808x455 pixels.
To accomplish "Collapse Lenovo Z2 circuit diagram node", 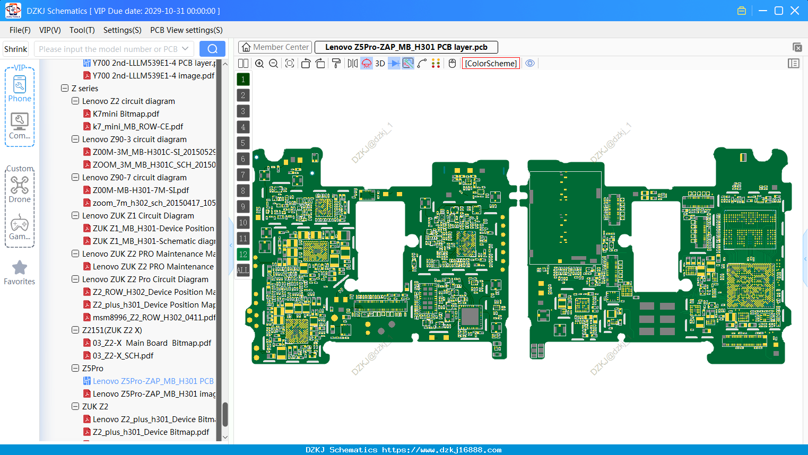I will tap(75, 101).
